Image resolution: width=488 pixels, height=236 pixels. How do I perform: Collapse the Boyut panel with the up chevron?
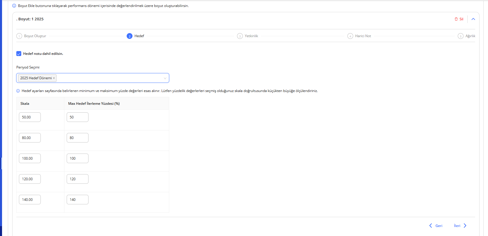[x=473, y=19]
